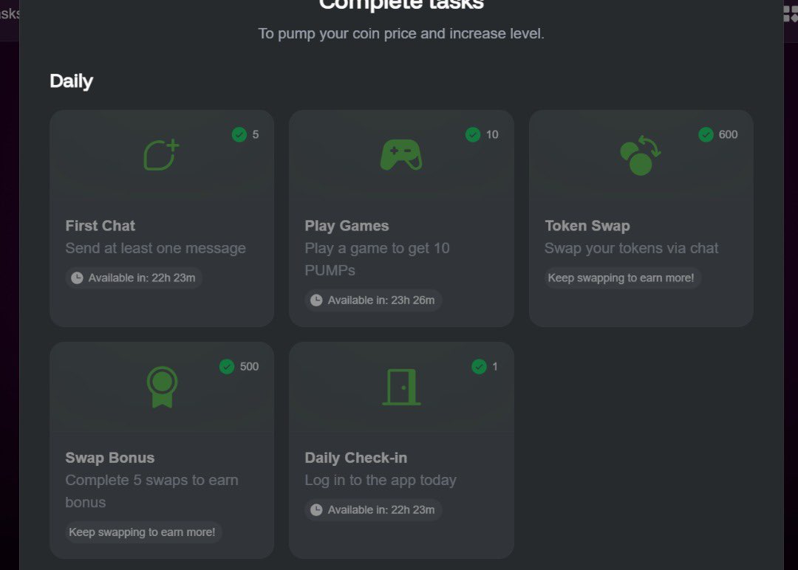
Task: Click the clock icon under Play Games
Action: click(x=316, y=300)
